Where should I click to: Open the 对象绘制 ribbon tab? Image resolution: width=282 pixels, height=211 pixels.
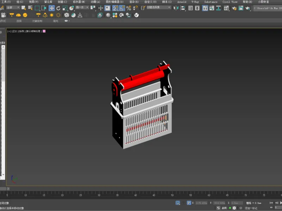(x=37, y=21)
